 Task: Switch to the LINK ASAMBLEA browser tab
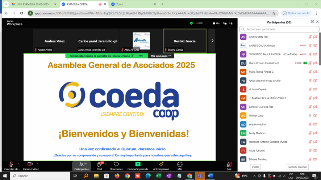[33, 4]
